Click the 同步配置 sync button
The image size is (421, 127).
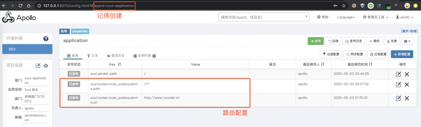355,54
